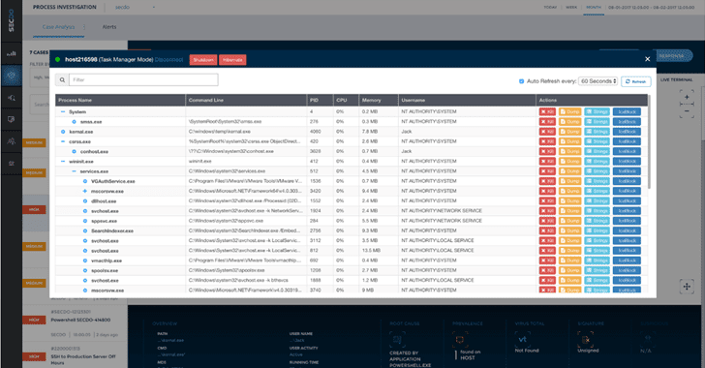Click the process list vertical scrollbar
Viewport: 705px width, 368px height.
(649, 141)
